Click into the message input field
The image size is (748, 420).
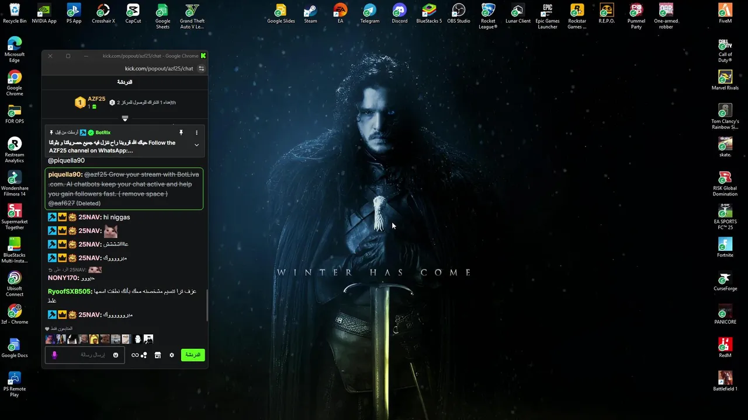(x=85, y=355)
